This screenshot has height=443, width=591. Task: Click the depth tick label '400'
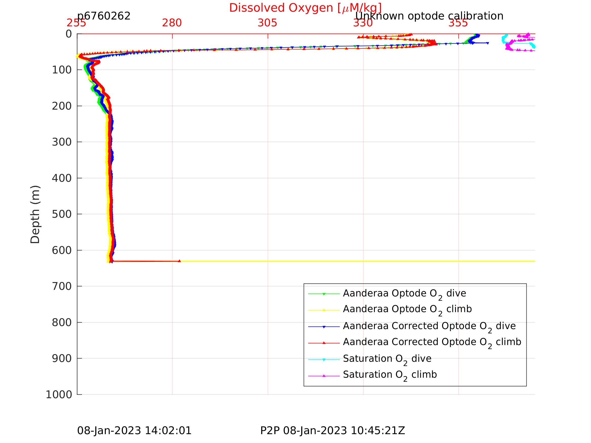click(x=62, y=178)
